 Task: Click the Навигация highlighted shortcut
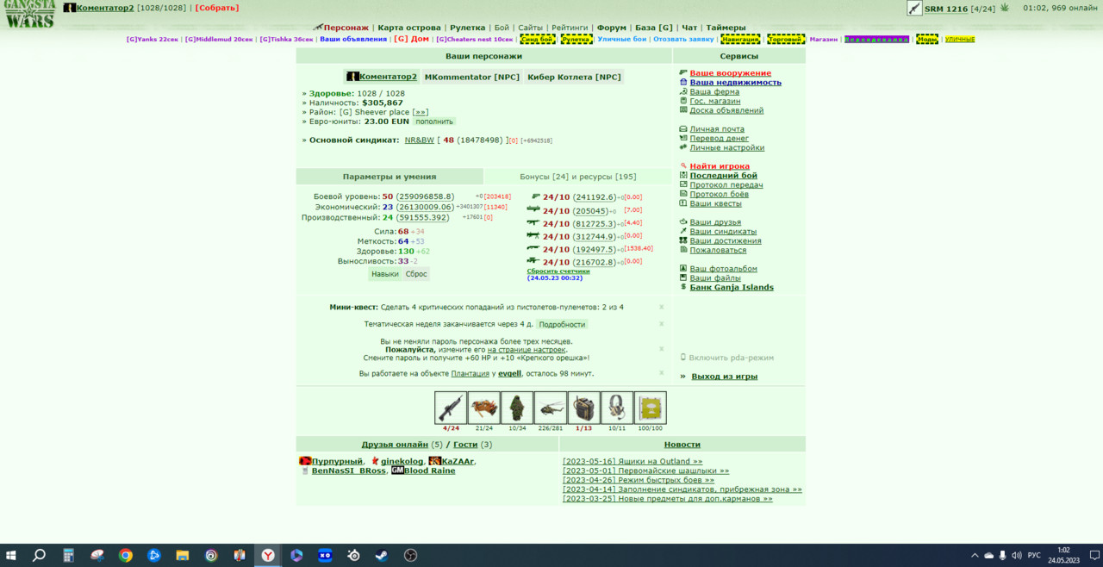click(x=740, y=39)
